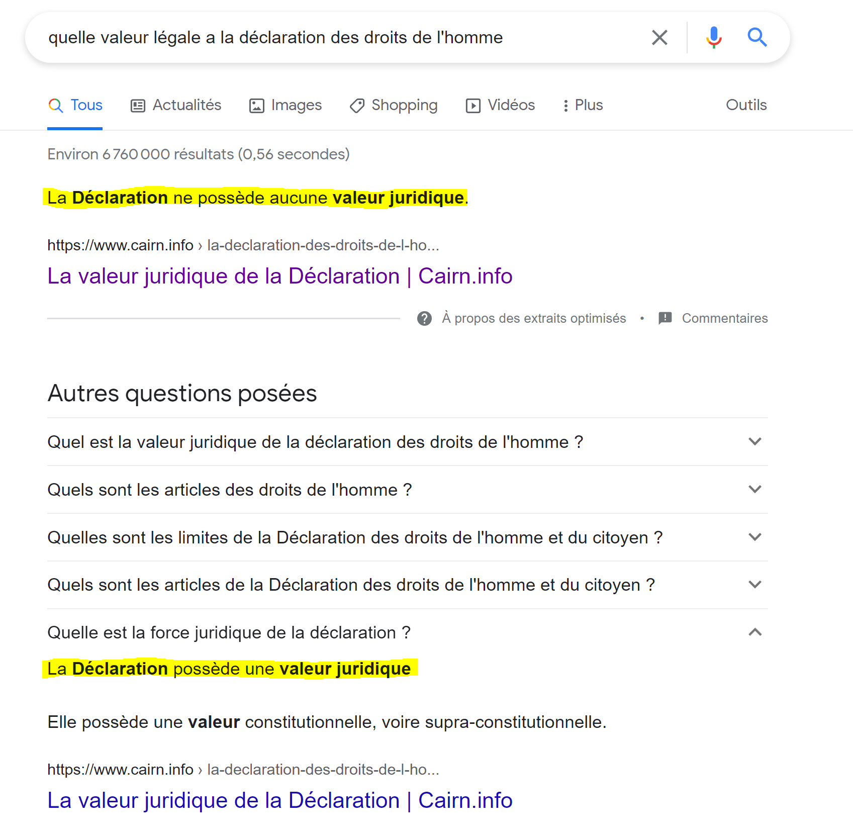This screenshot has width=853, height=837.
Task: Open the bottom Cairn.info result link
Action: [279, 800]
